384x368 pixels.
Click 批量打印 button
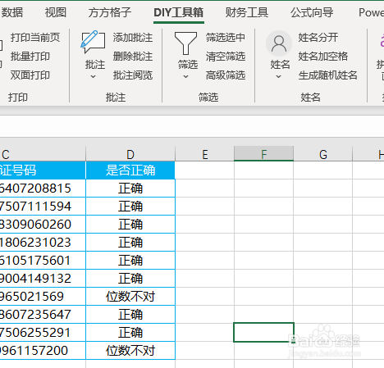click(x=30, y=57)
